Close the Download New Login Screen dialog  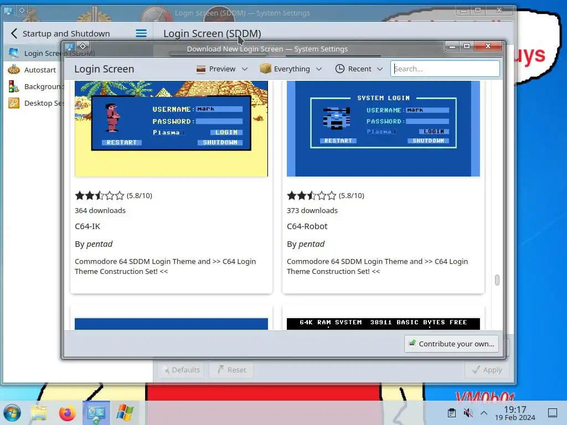coord(488,46)
